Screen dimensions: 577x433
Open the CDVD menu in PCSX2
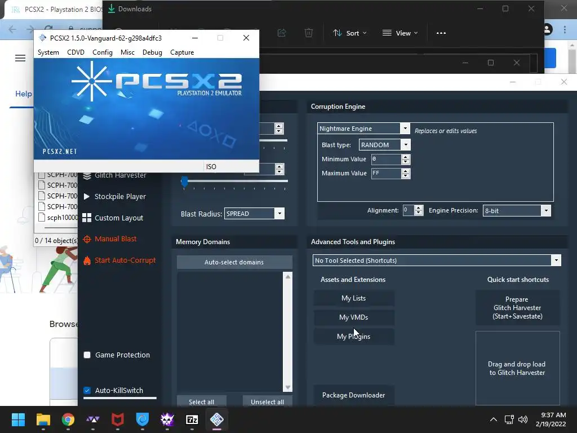76,52
